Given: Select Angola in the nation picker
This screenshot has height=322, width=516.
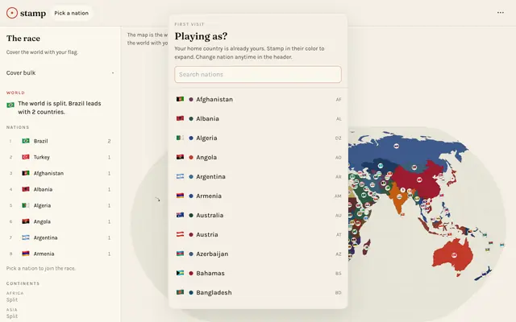Looking at the screenshot, I should 258,158.
